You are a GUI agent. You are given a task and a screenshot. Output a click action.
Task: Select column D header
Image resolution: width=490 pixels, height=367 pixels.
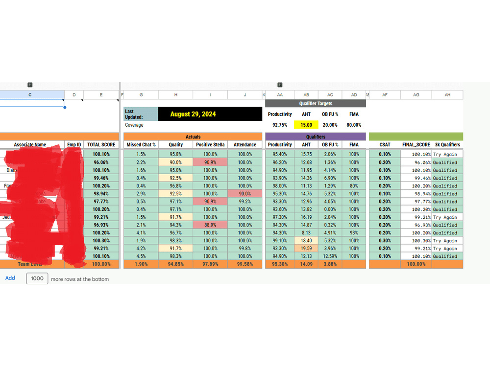pos(74,95)
